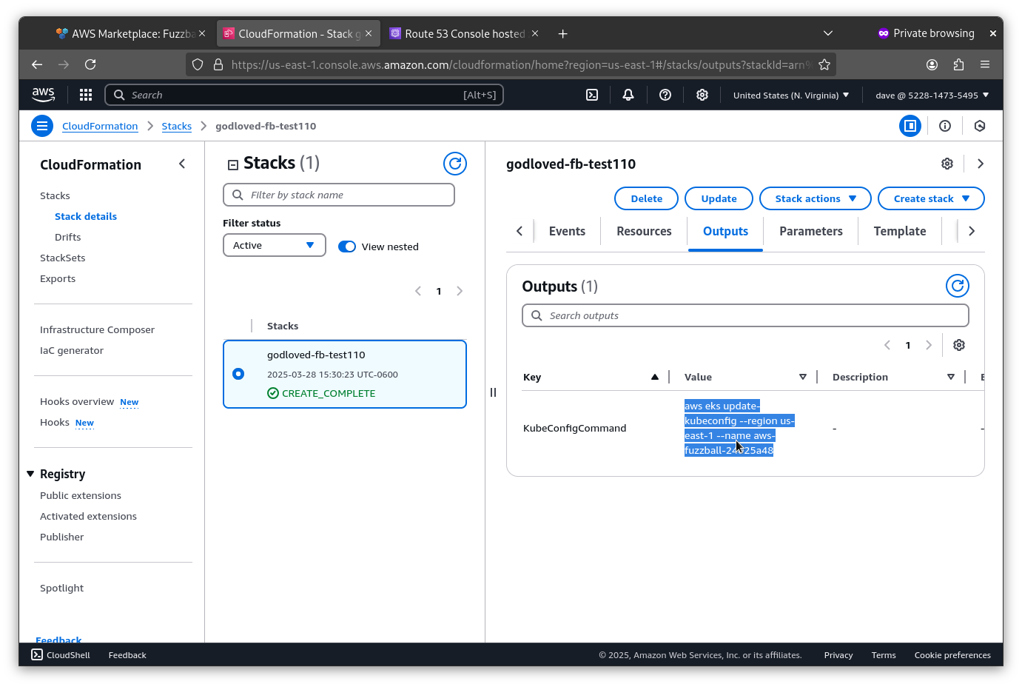Launch CloudShell from the top toolbar
The image size is (1022, 687).
click(591, 95)
